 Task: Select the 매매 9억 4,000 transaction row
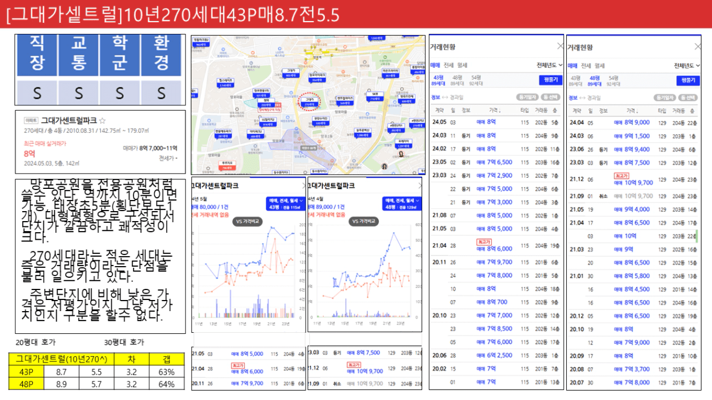[x=634, y=209]
